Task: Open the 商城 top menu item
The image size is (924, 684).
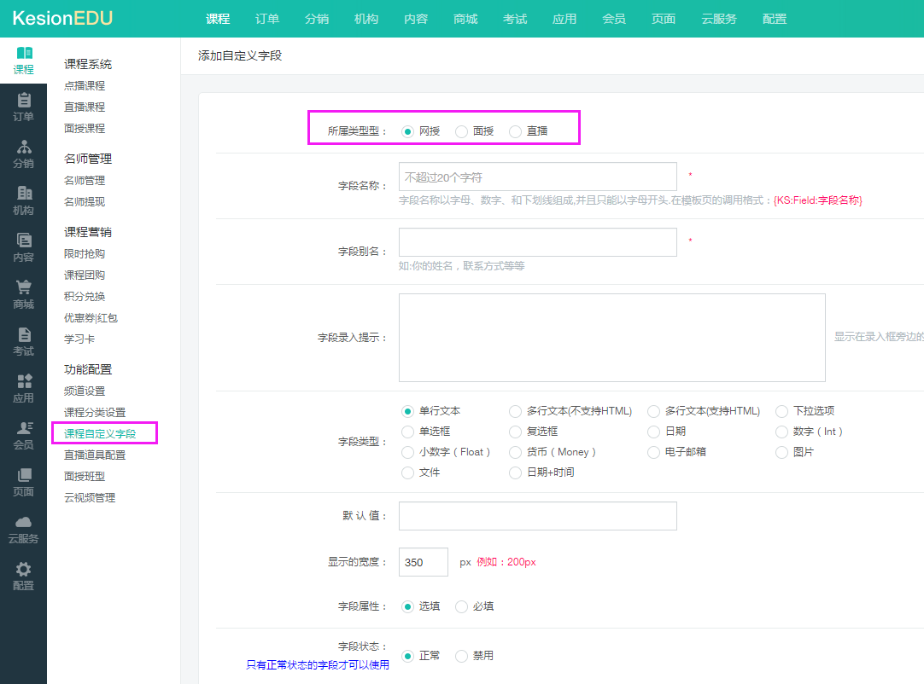Action: [x=465, y=19]
